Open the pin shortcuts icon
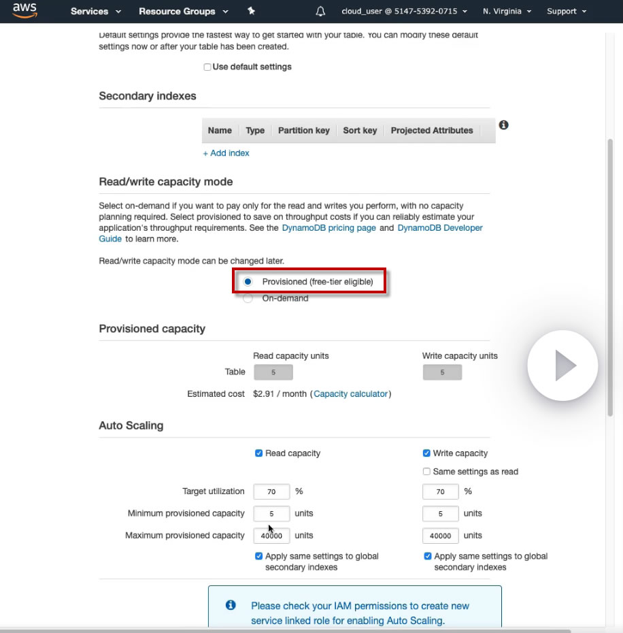 pos(251,11)
